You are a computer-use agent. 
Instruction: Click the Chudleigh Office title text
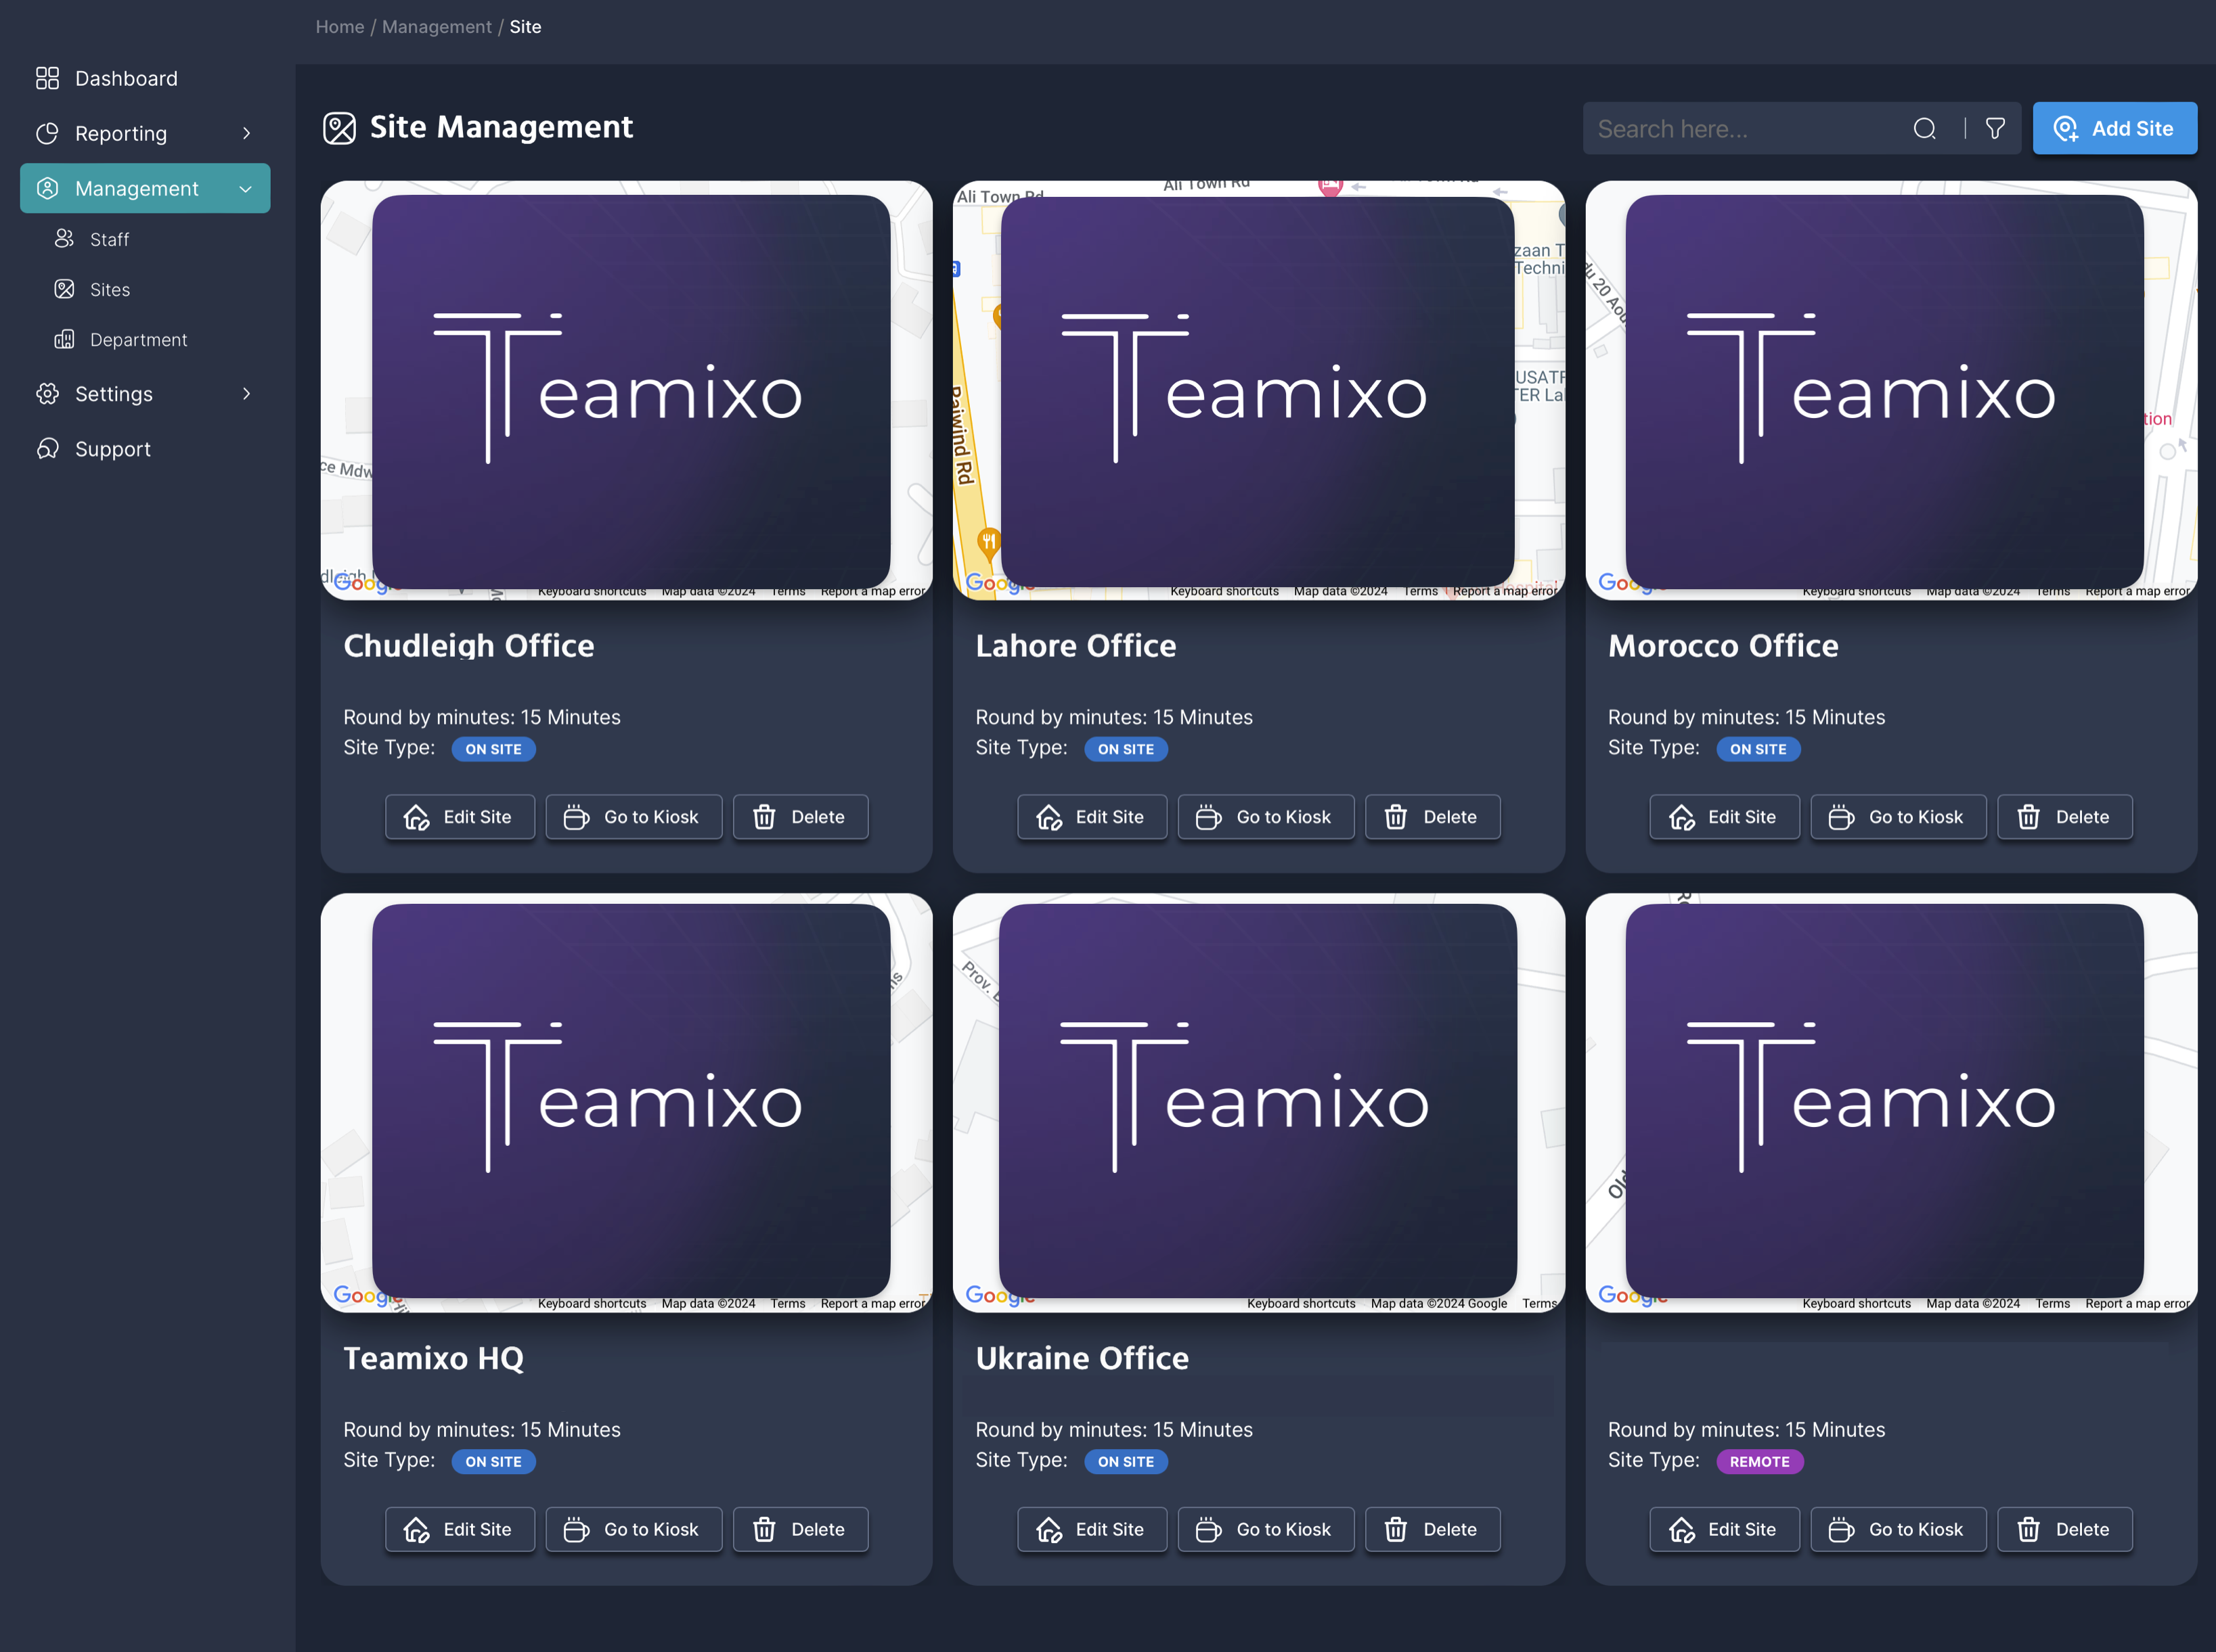[x=469, y=646]
